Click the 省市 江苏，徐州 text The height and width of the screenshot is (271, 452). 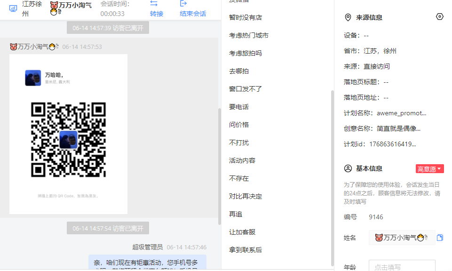pyautogui.click(x=370, y=51)
